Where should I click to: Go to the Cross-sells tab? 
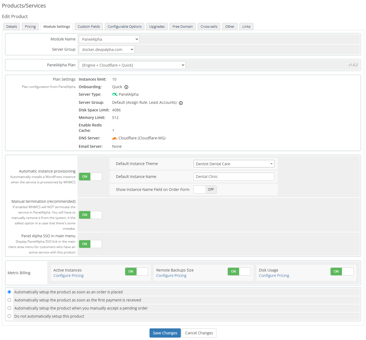[x=209, y=26]
